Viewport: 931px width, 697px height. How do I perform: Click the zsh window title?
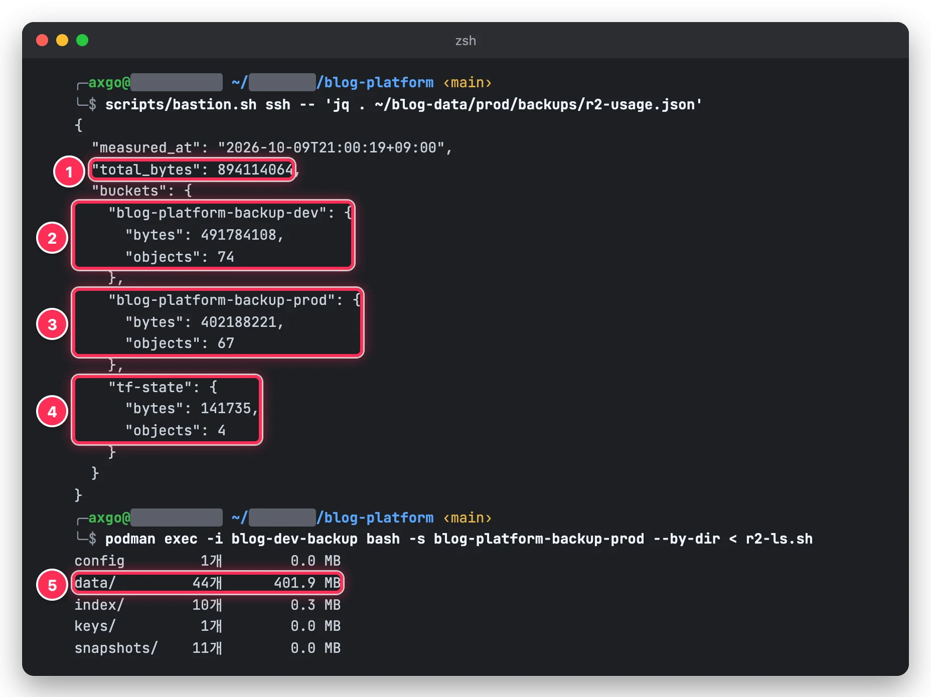(x=466, y=41)
